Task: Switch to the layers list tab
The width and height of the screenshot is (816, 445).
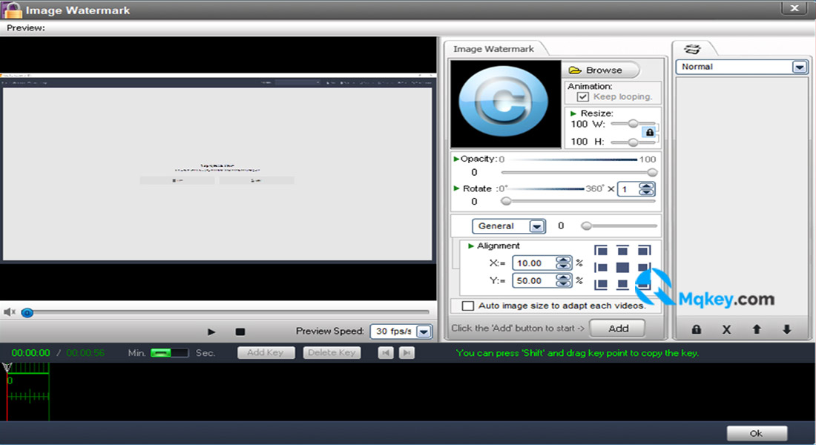Action: pos(693,49)
